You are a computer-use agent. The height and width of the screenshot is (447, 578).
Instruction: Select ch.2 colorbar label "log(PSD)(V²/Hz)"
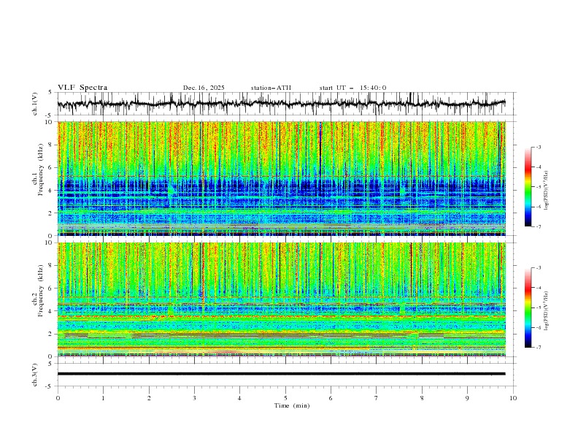(x=546, y=311)
